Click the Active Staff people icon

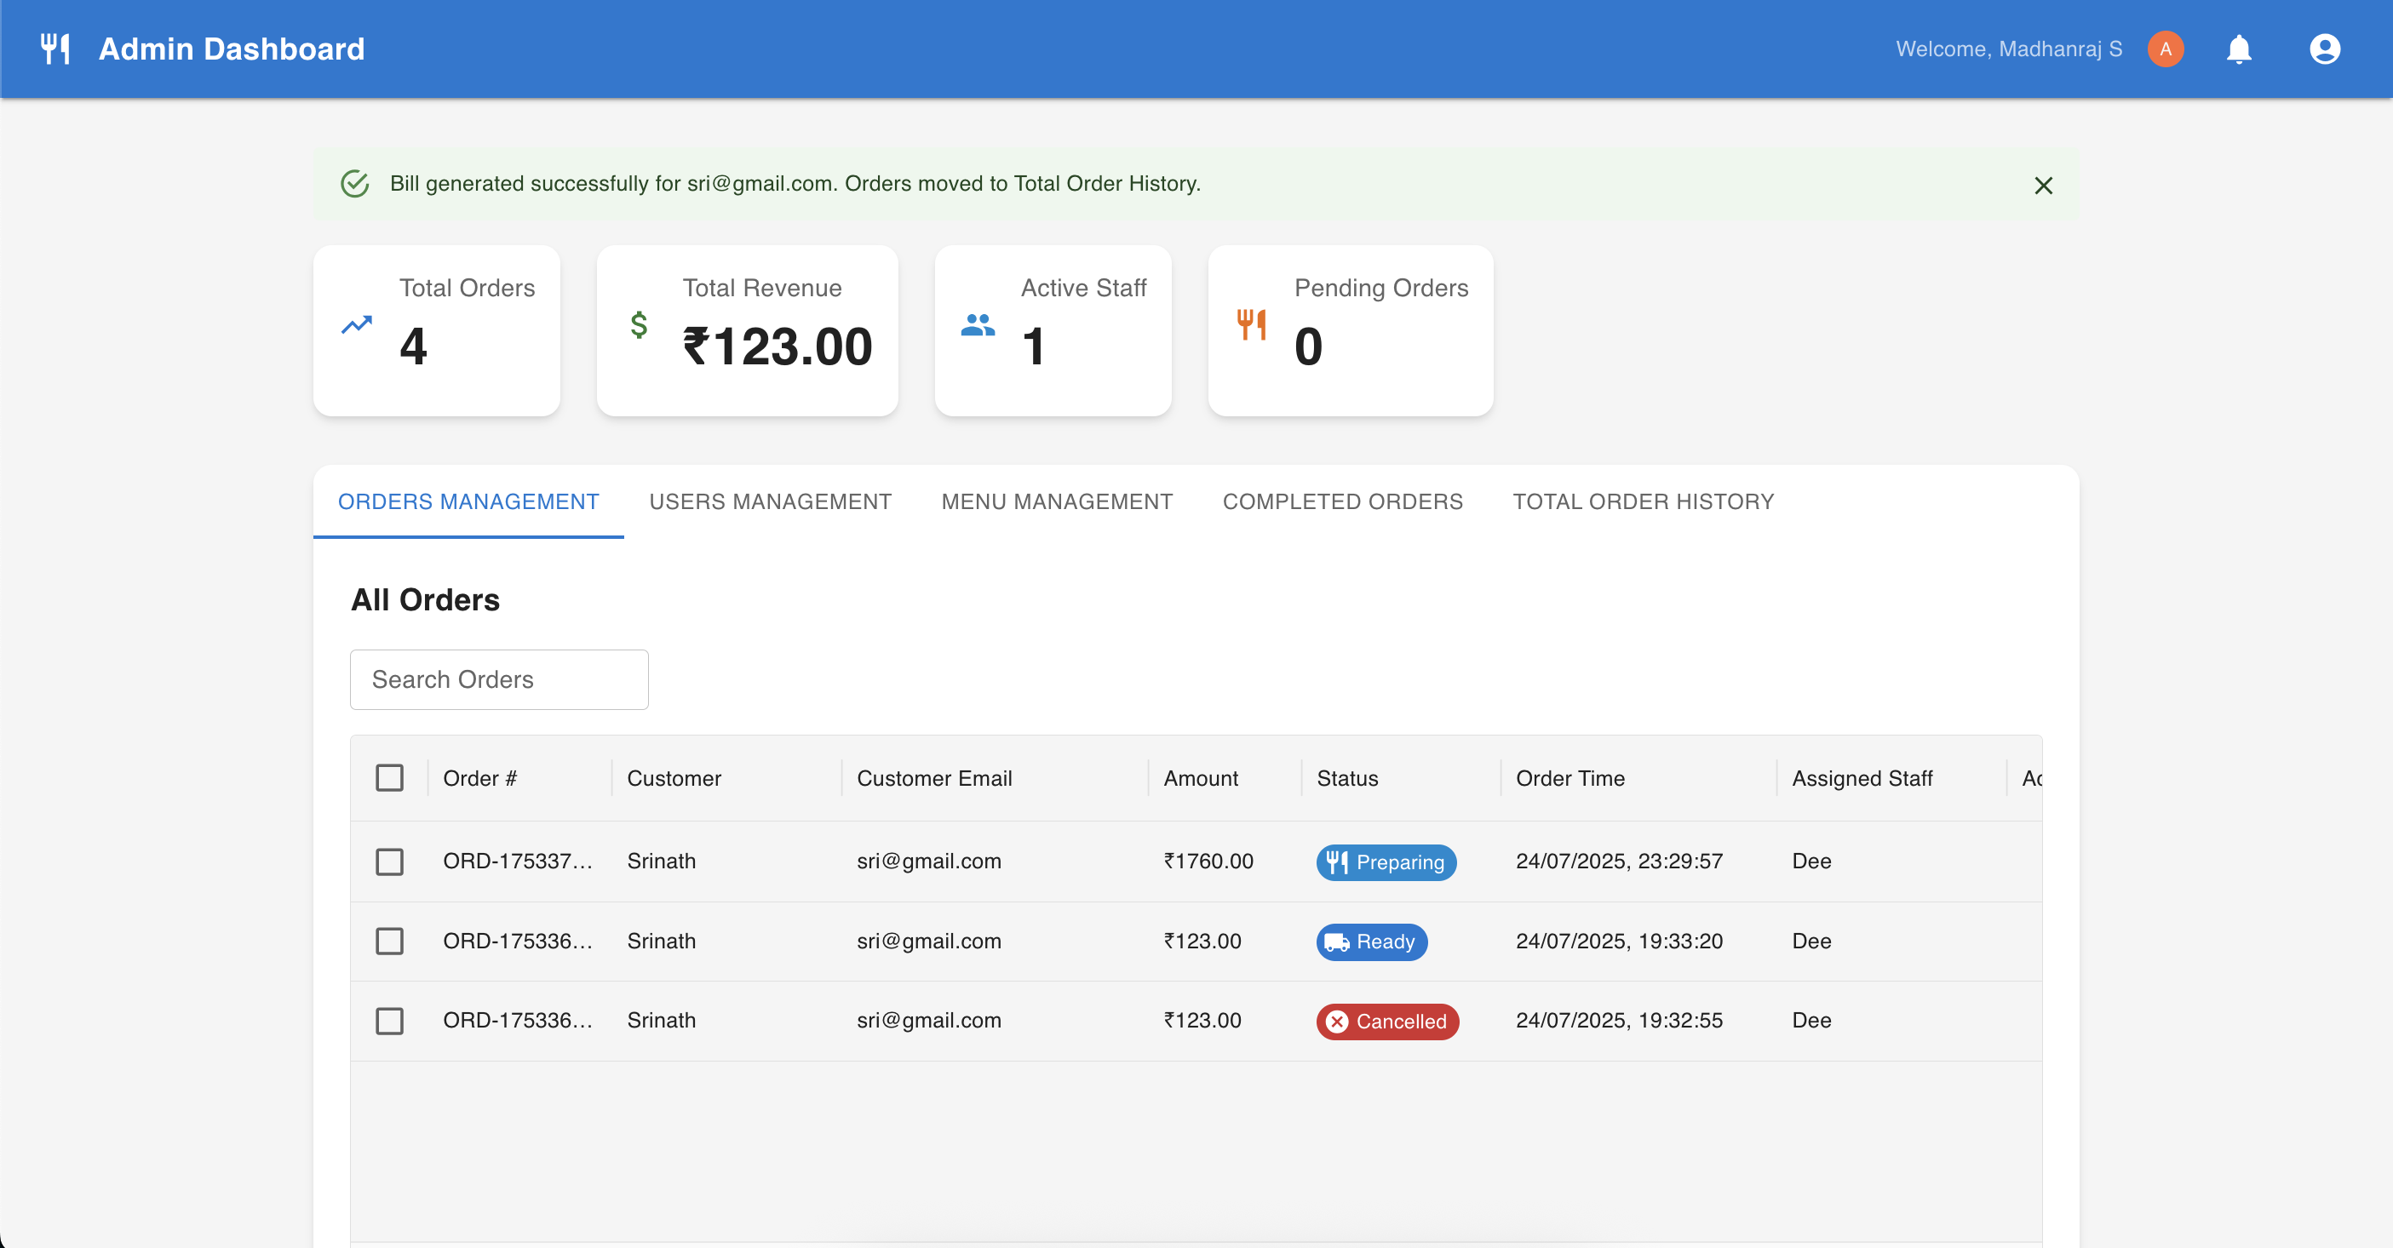[x=978, y=324]
